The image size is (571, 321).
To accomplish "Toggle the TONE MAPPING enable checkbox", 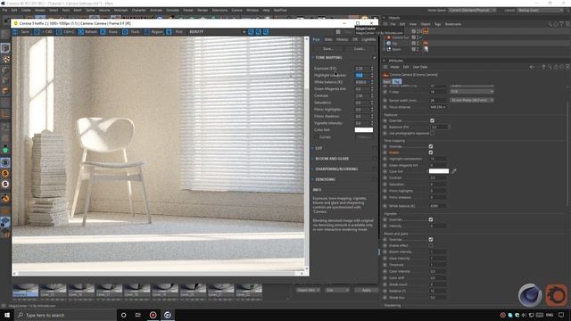I will 375,57.
